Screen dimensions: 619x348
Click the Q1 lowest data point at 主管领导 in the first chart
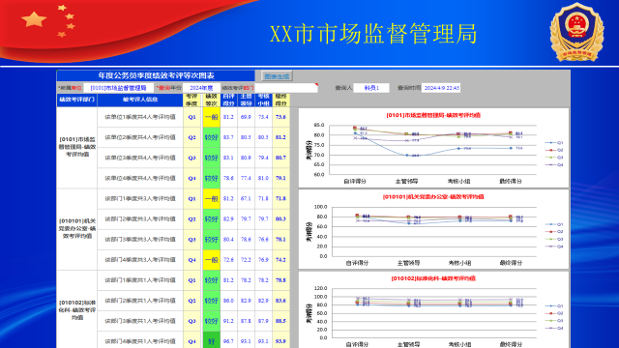[x=407, y=155]
